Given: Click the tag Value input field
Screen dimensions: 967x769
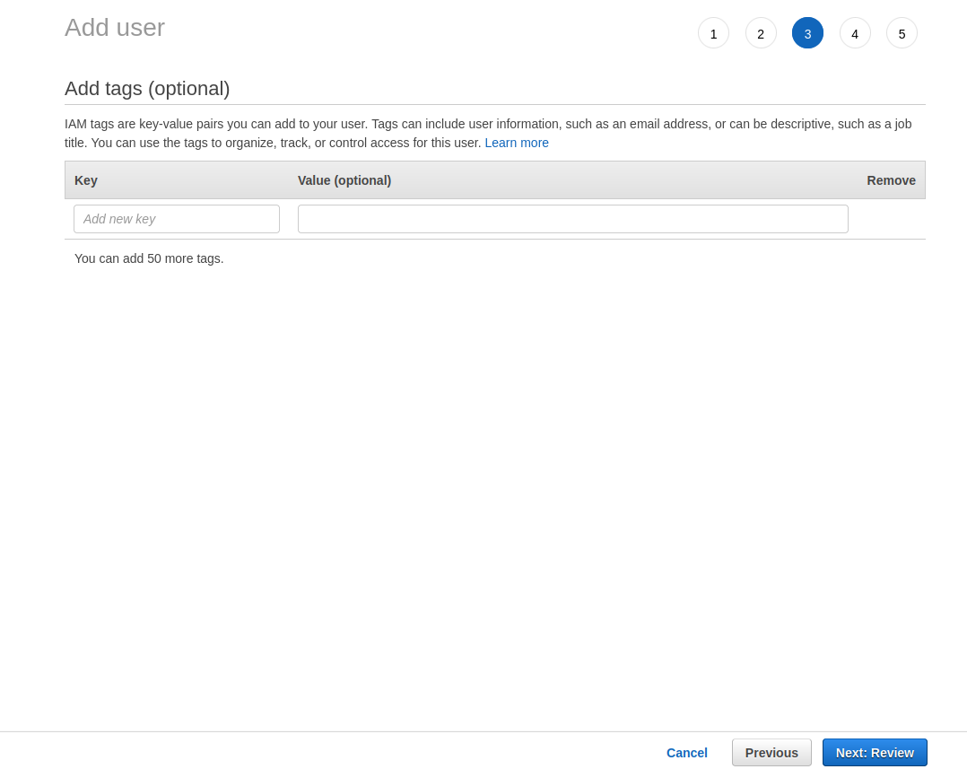Looking at the screenshot, I should click(x=573, y=219).
